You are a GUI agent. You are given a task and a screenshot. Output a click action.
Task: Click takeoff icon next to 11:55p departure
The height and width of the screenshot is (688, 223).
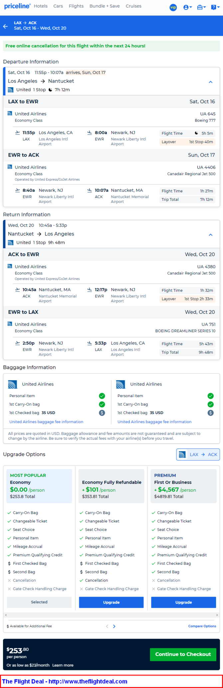pos(18,133)
